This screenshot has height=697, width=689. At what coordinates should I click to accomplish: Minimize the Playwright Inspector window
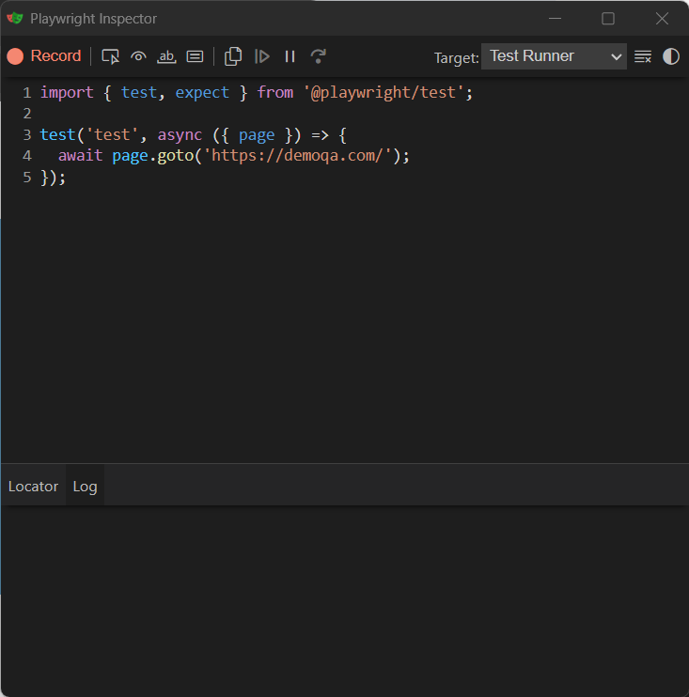tap(555, 18)
